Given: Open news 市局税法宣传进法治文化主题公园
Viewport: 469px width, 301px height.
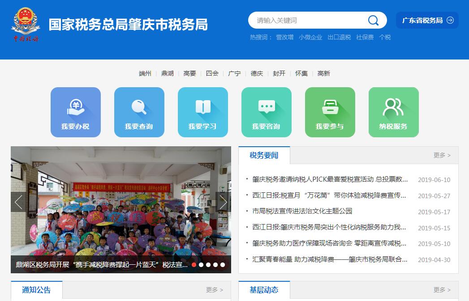Looking at the screenshot, I should point(302,212).
